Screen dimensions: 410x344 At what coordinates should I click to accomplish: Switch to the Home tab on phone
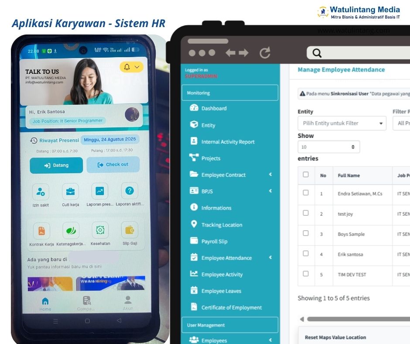(45, 304)
